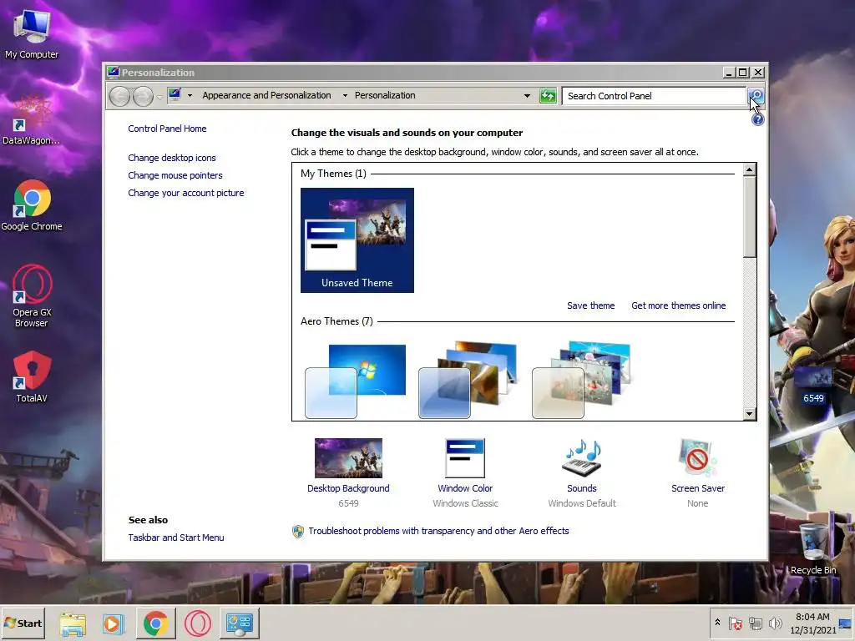Open the Recycle Bin on the desktop
855x641 pixels.
[x=813, y=549]
